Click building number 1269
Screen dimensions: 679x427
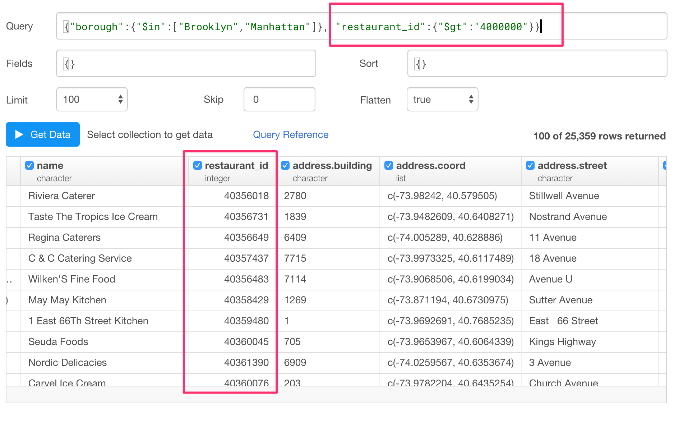[295, 300]
